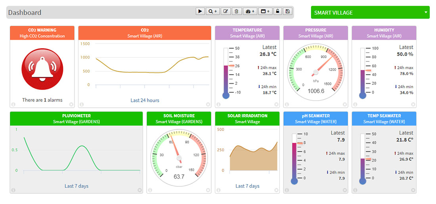
Task: Click the red CO2 alarm bell
Action: 42,69
